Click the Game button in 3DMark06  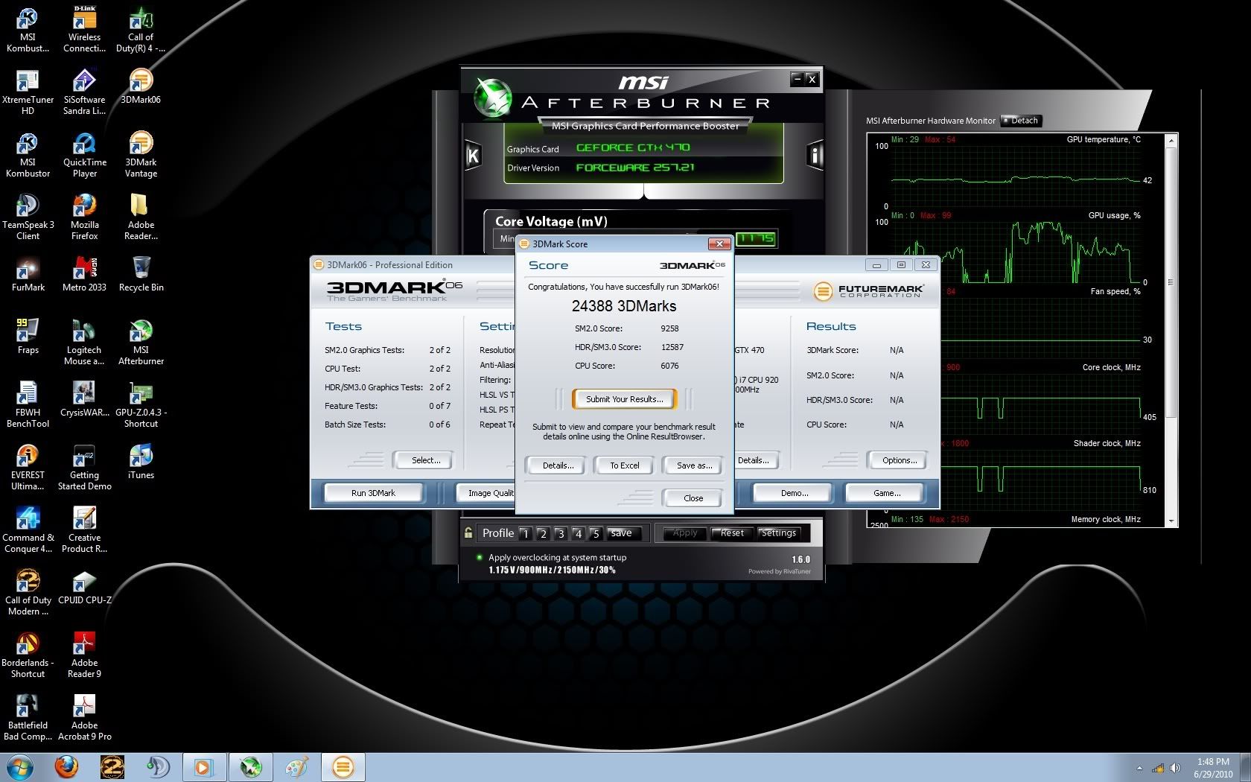(x=886, y=493)
